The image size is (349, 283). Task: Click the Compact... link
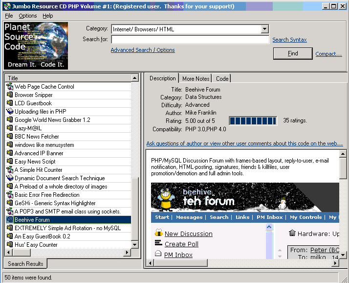(328, 54)
